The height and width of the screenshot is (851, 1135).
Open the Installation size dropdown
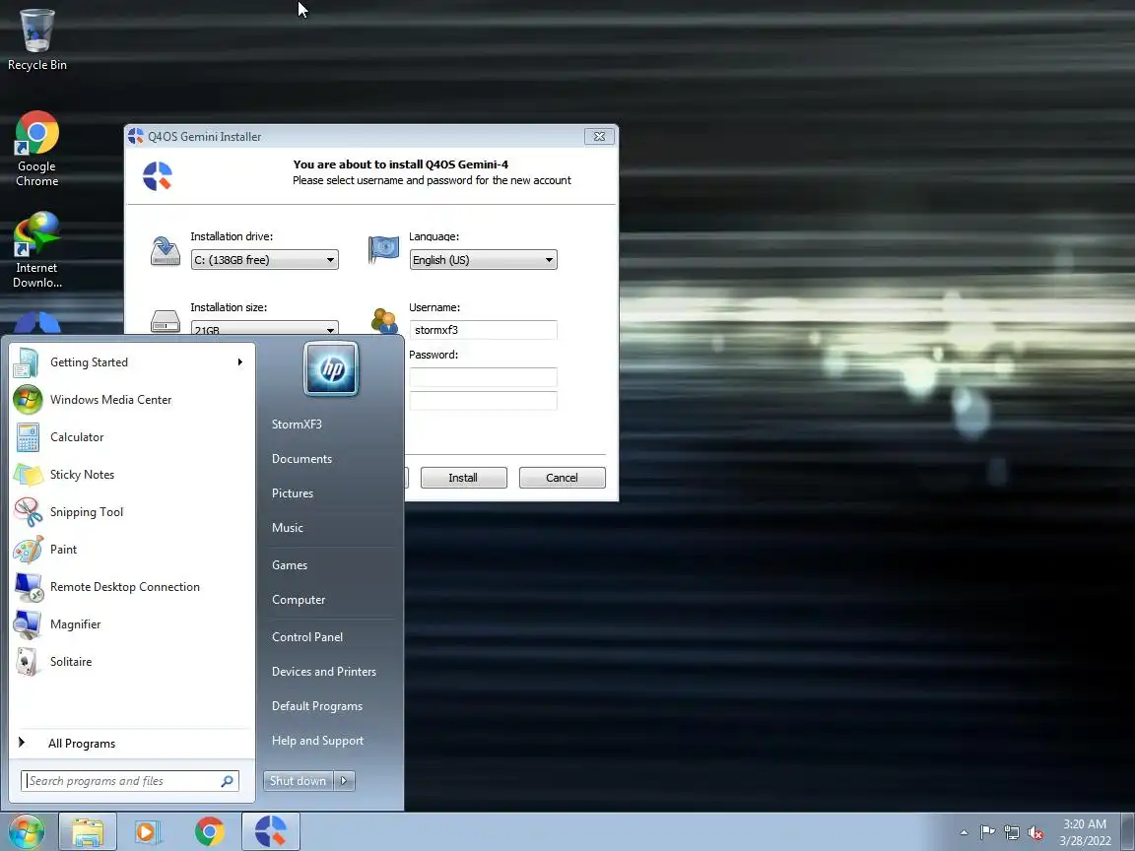tap(264, 328)
